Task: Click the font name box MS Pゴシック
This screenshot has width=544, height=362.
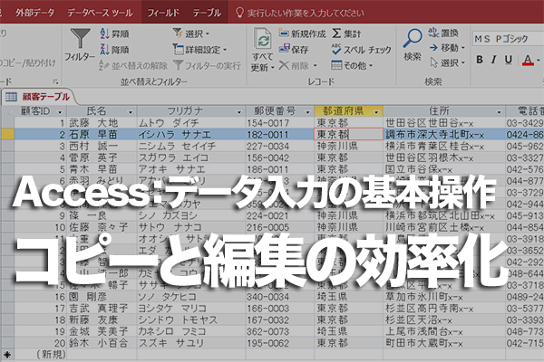Action: click(508, 38)
